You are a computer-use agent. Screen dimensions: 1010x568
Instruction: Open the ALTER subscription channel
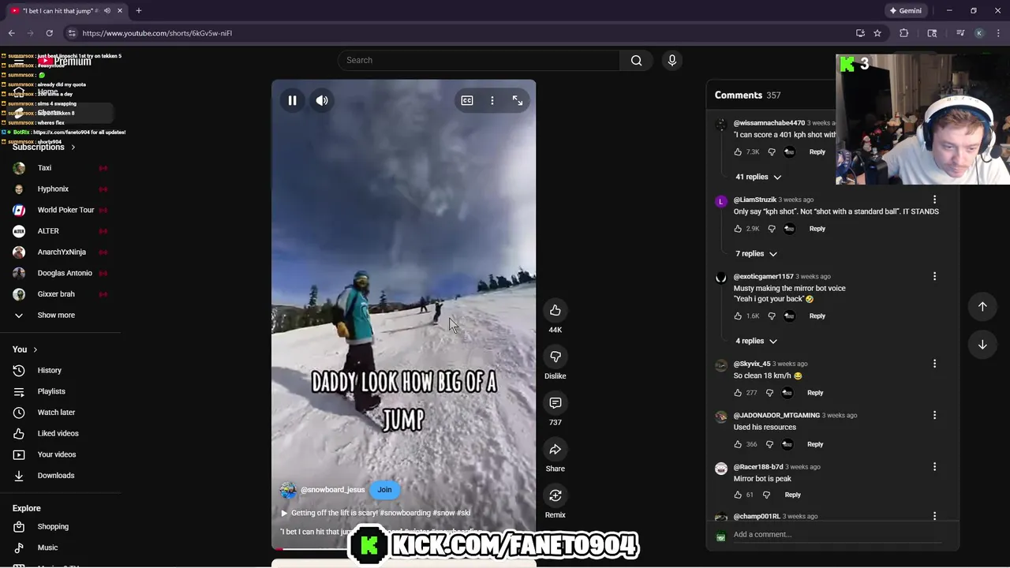[59, 231]
